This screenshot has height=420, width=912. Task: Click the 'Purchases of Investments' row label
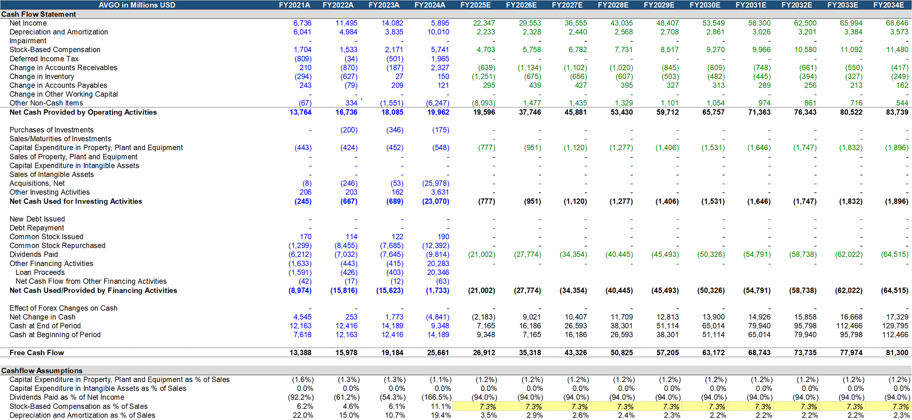tap(51, 130)
